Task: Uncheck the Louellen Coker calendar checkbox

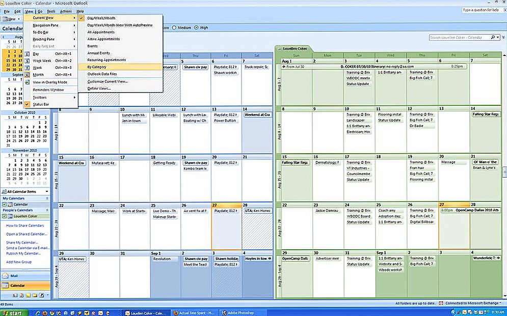Action: 5,216
